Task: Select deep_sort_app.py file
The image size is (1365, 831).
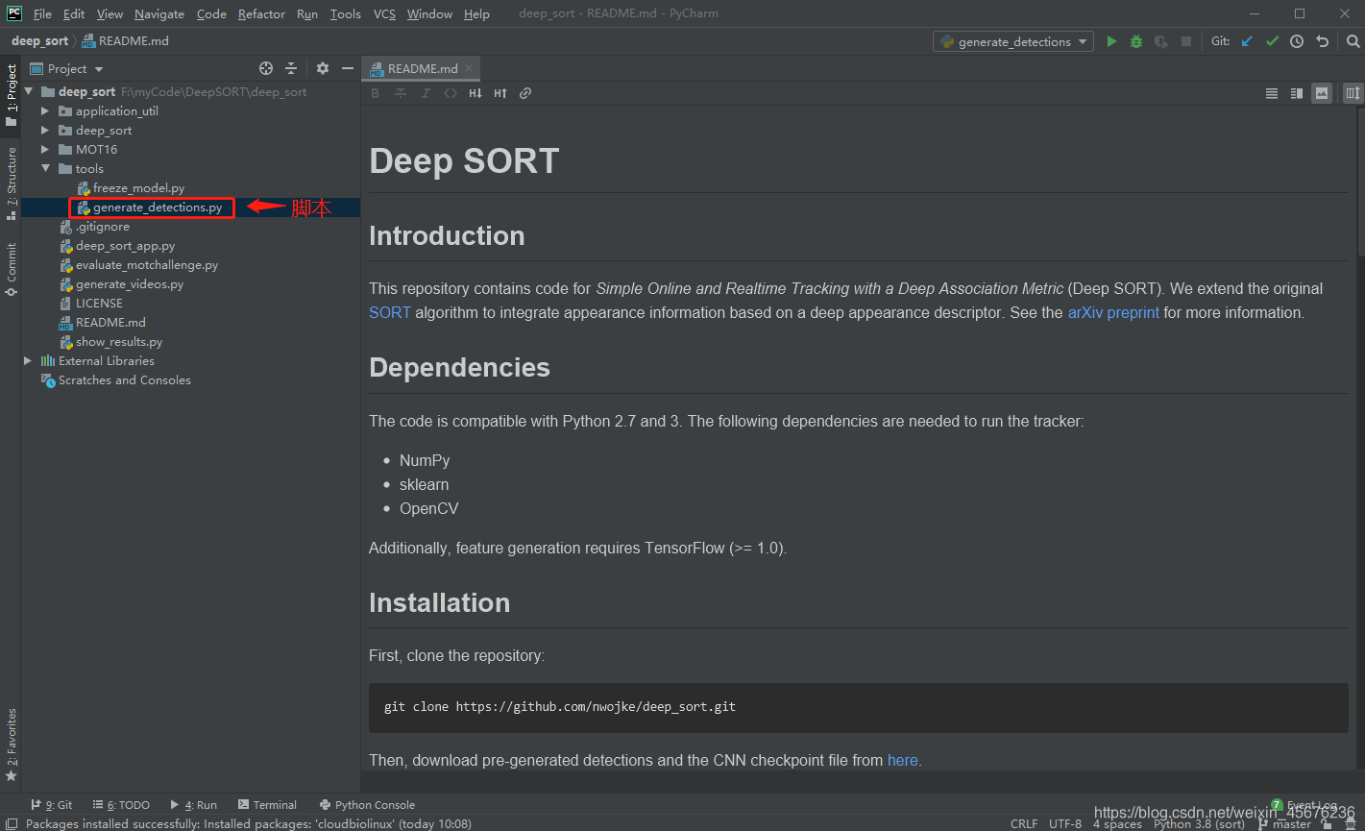Action: (125, 245)
